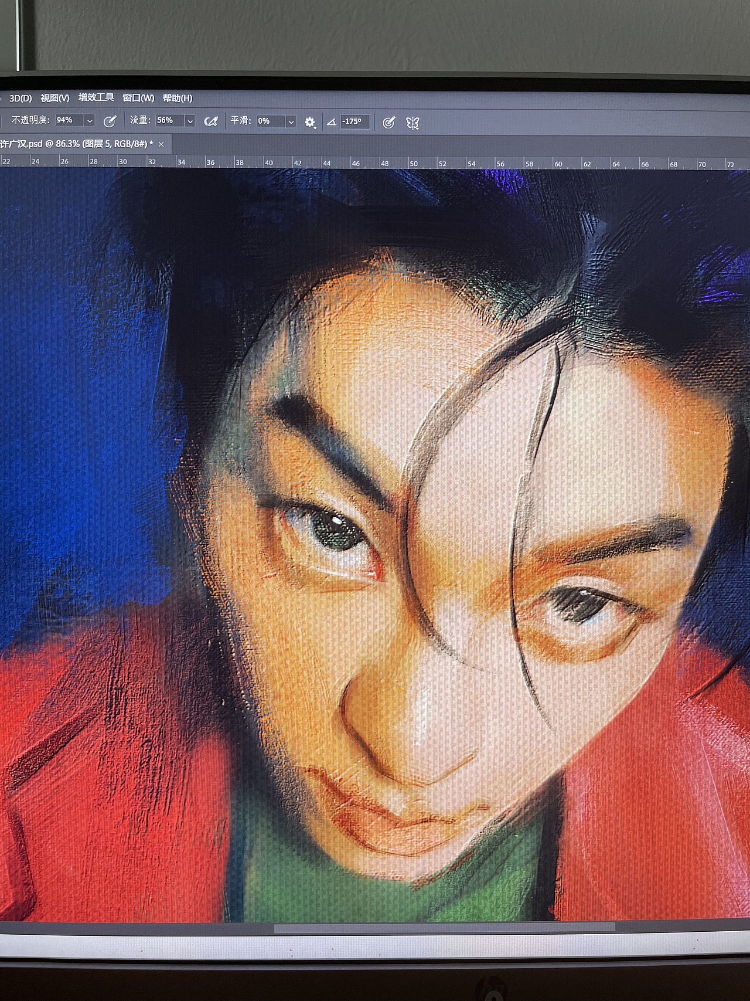Click the 不透明度 value field showing 94%
The image size is (750, 1001).
click(x=69, y=120)
